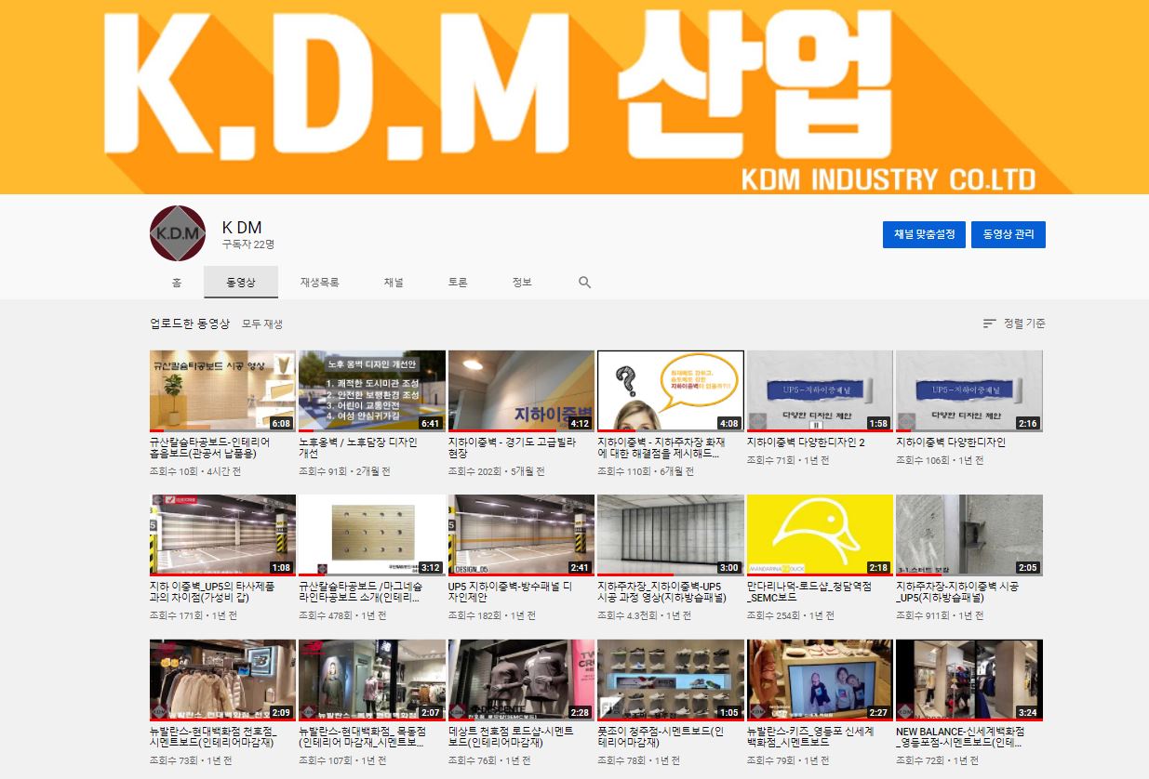Open the parking garage thumbnail (1:08)
The height and width of the screenshot is (779, 1149).
[x=222, y=535]
